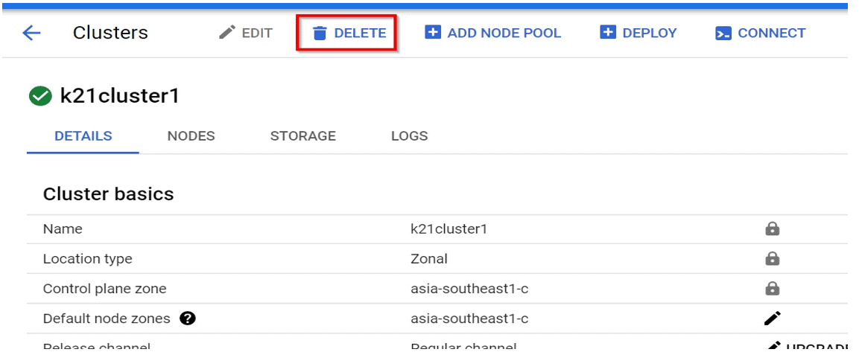The image size is (862, 355).
Task: Switch to the Nodes tab
Action: click(191, 136)
